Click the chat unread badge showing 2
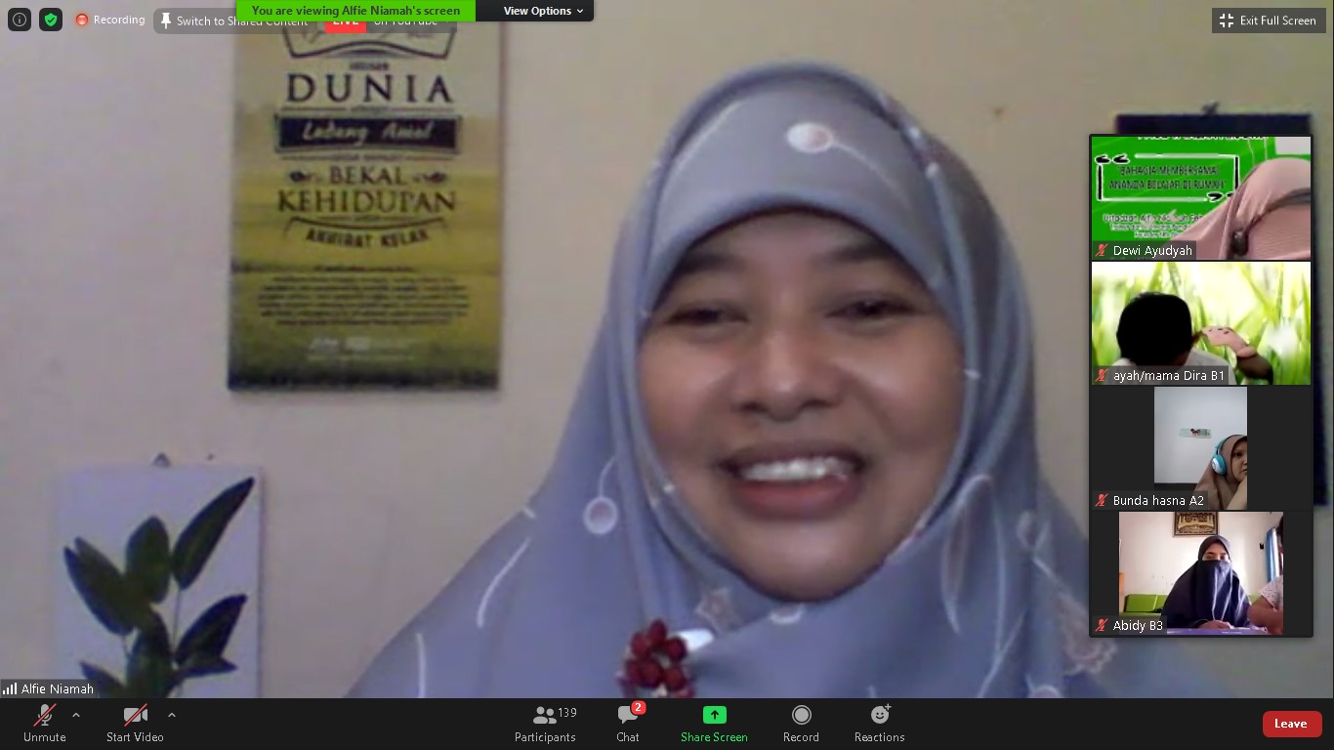This screenshot has width=1334, height=750. pos(638,707)
